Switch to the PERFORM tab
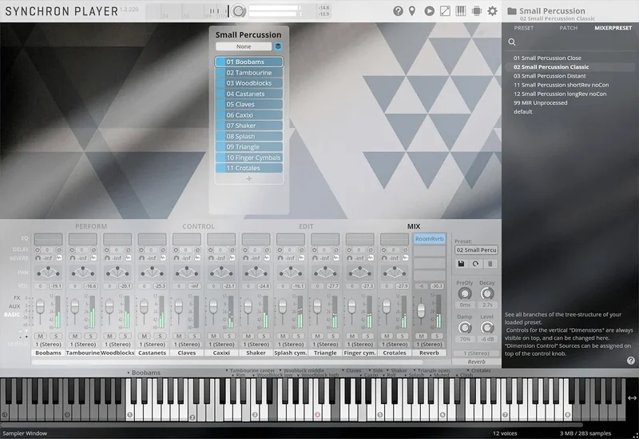Image resolution: width=639 pixels, height=439 pixels. click(x=91, y=226)
